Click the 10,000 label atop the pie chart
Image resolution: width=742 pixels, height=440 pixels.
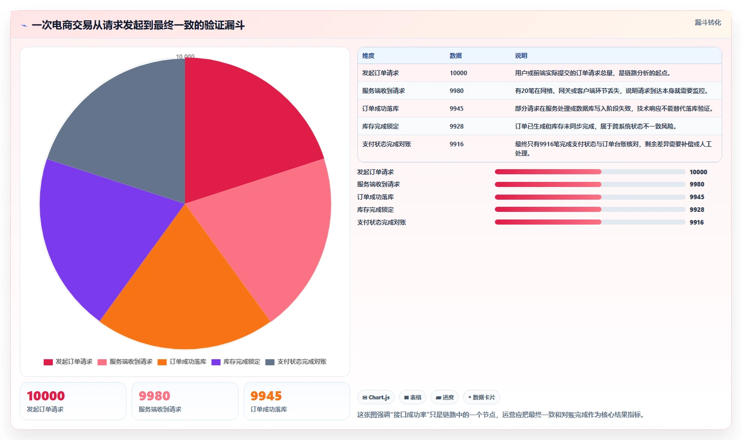point(185,56)
